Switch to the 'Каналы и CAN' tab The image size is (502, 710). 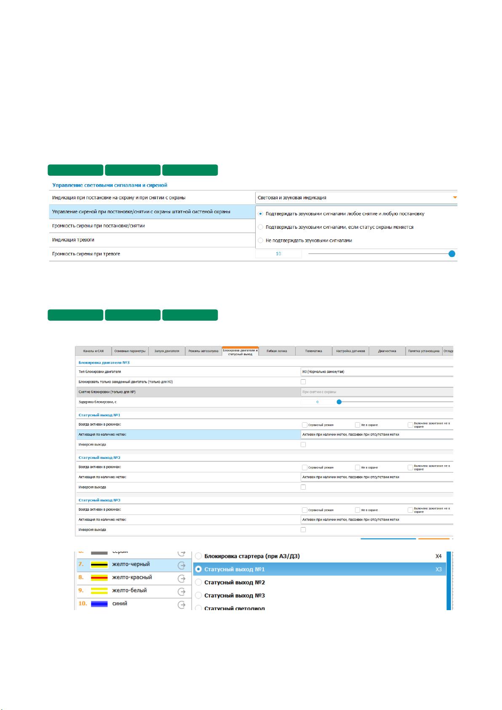tap(93, 351)
